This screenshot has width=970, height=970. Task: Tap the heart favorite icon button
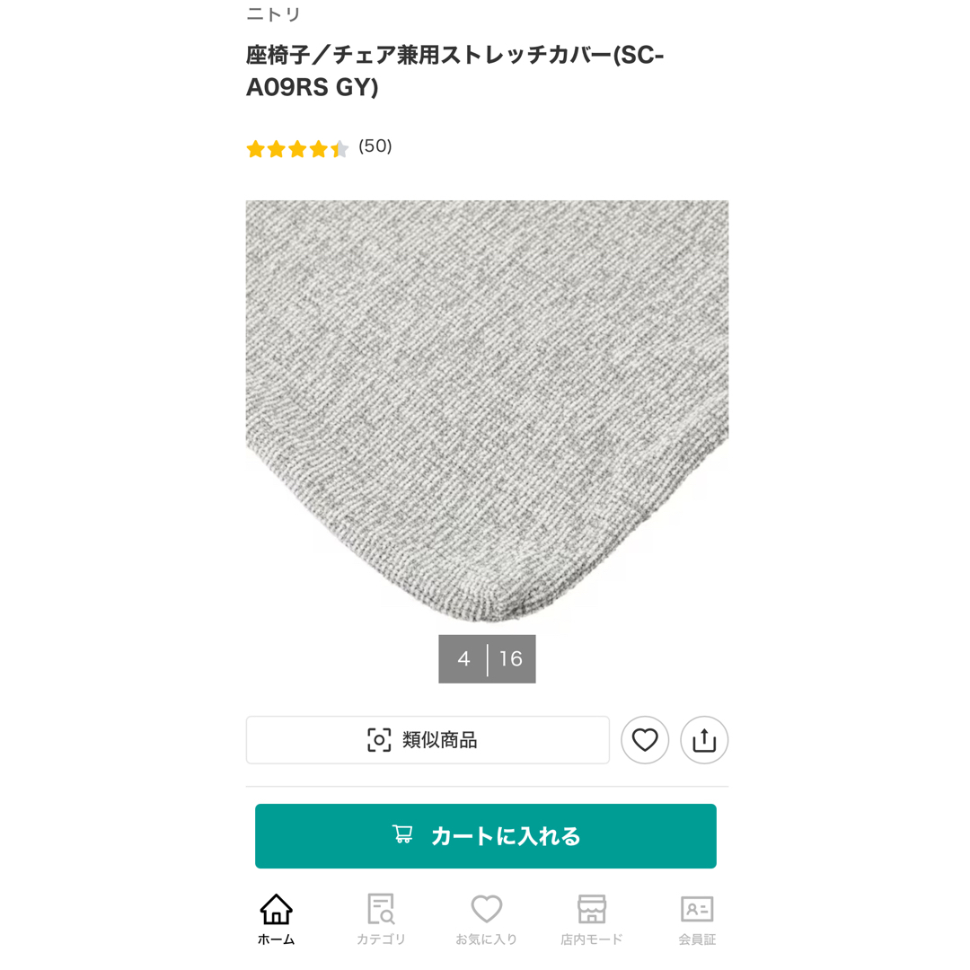[x=645, y=740]
